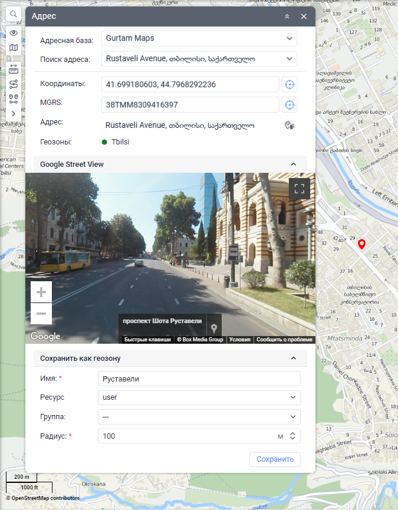This screenshot has height=510, width=398.
Task: Collapse the Сохранить как геозону section
Action: coord(294,358)
